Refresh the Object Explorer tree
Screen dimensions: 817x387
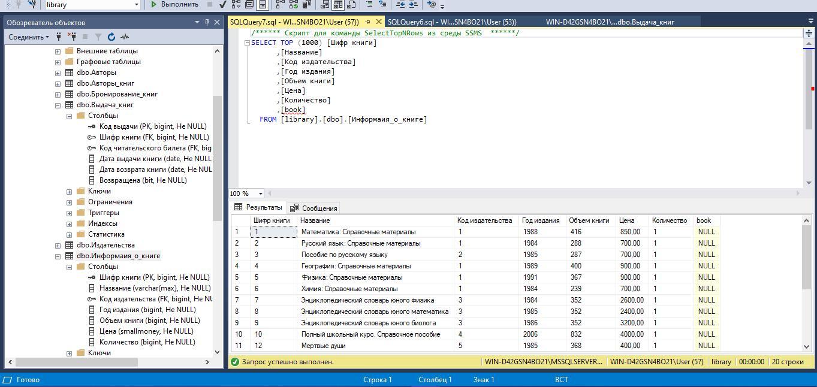coord(111,37)
